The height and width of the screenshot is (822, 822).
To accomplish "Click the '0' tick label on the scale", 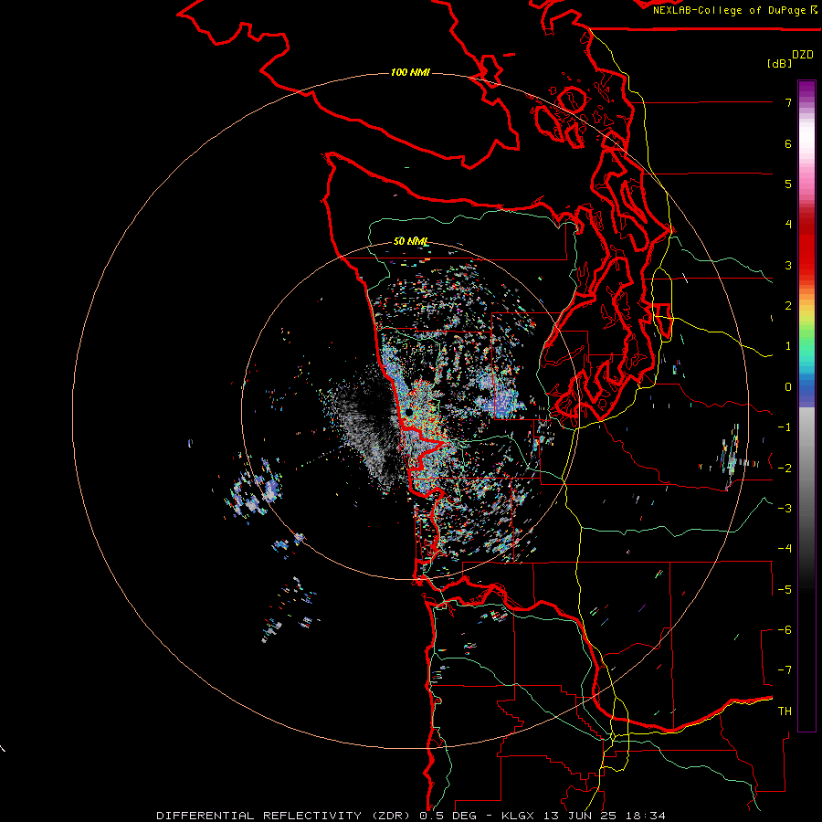I will tap(788, 387).
